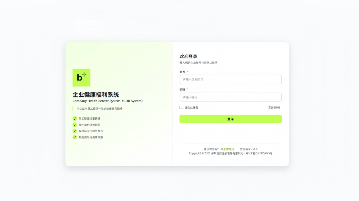Click checkmark icon beside 员工健康档案管理

75,119
